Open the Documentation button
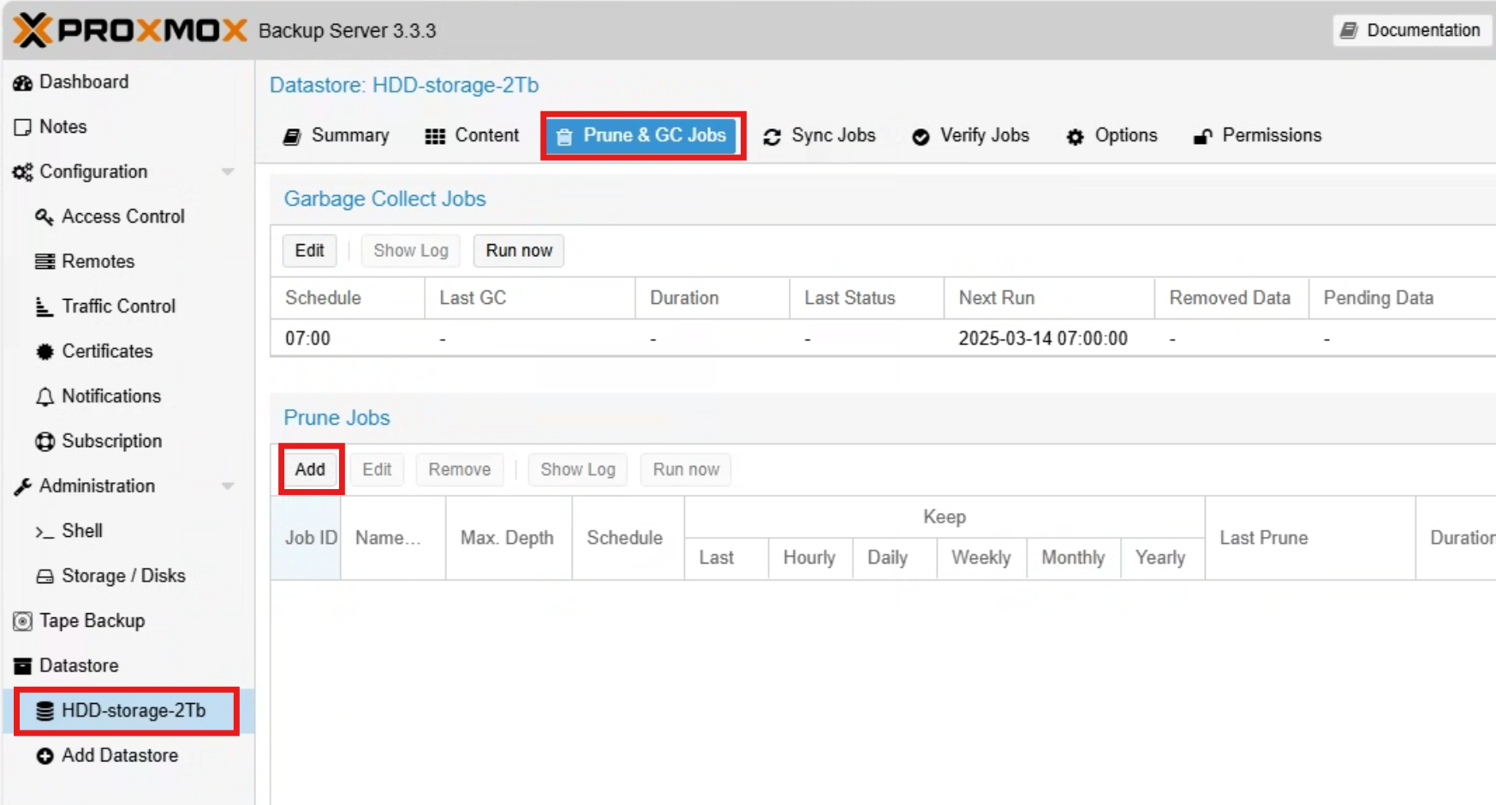The image size is (1496, 805). 1411,30
